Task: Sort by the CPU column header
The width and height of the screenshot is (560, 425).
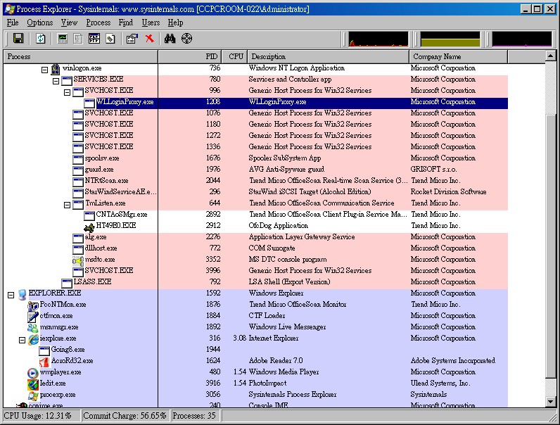Action: coord(234,56)
